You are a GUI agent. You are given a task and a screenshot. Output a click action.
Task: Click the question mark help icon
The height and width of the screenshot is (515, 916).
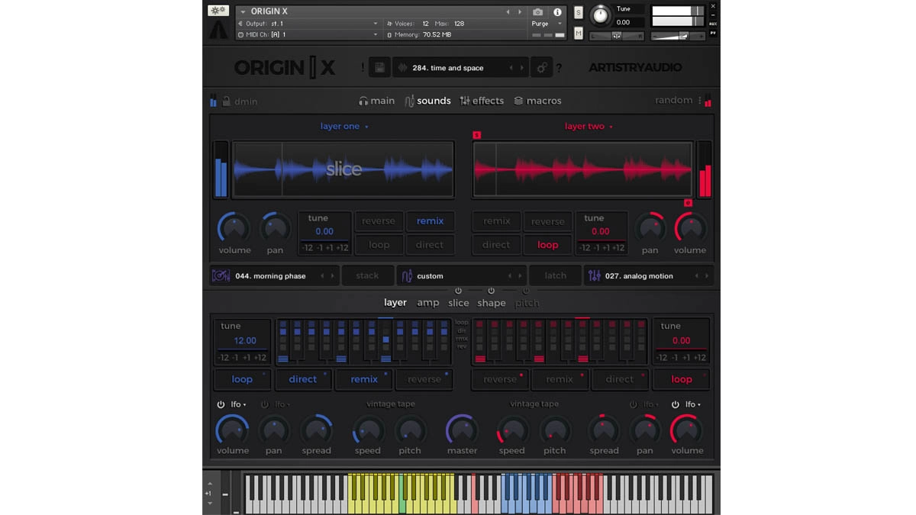pos(559,68)
